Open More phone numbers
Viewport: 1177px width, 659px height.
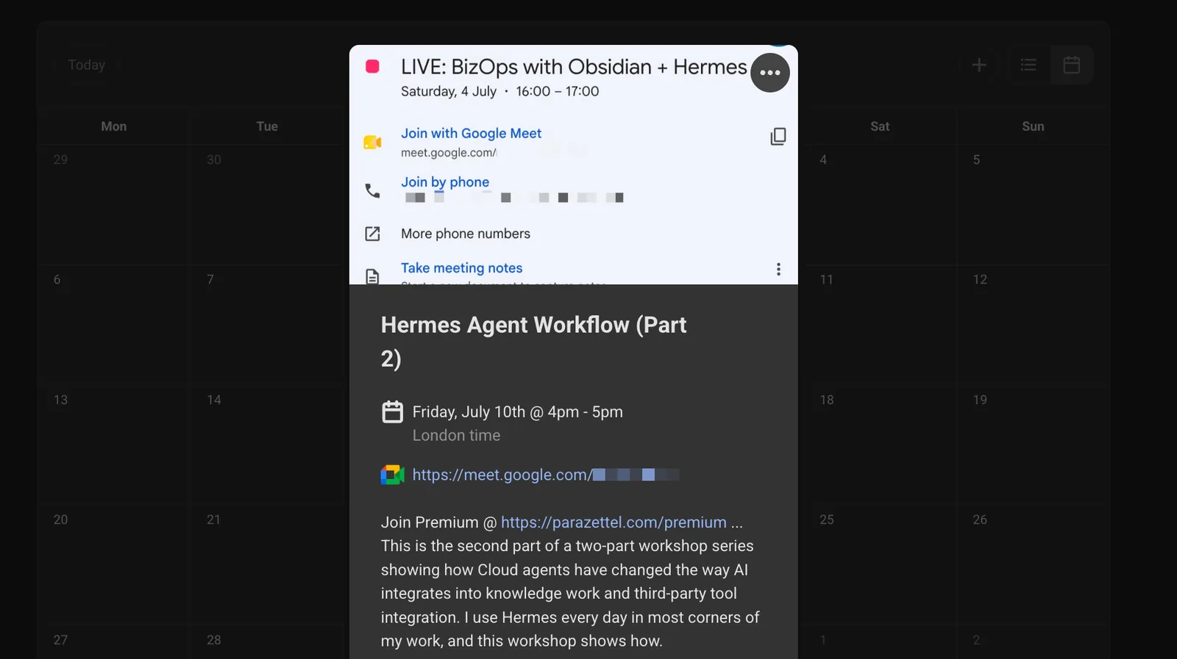click(466, 234)
